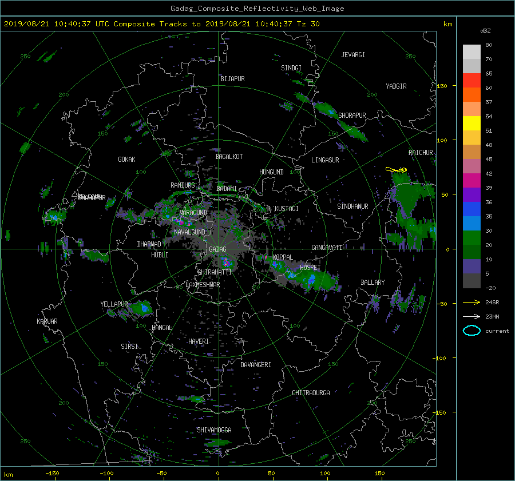Image resolution: width=515 pixels, height=481 pixels.
Task: Click the LINGASUR city label
Action: click(x=325, y=160)
